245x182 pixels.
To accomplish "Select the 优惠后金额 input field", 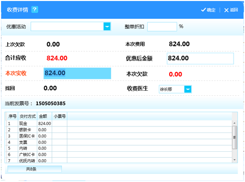I will pyautogui.click(x=200, y=59).
